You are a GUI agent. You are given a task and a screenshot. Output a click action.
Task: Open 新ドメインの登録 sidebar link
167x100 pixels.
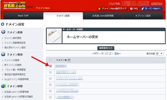(13, 65)
